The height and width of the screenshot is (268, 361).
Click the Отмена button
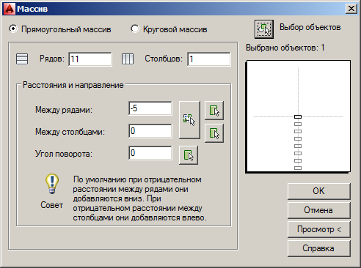319,210
